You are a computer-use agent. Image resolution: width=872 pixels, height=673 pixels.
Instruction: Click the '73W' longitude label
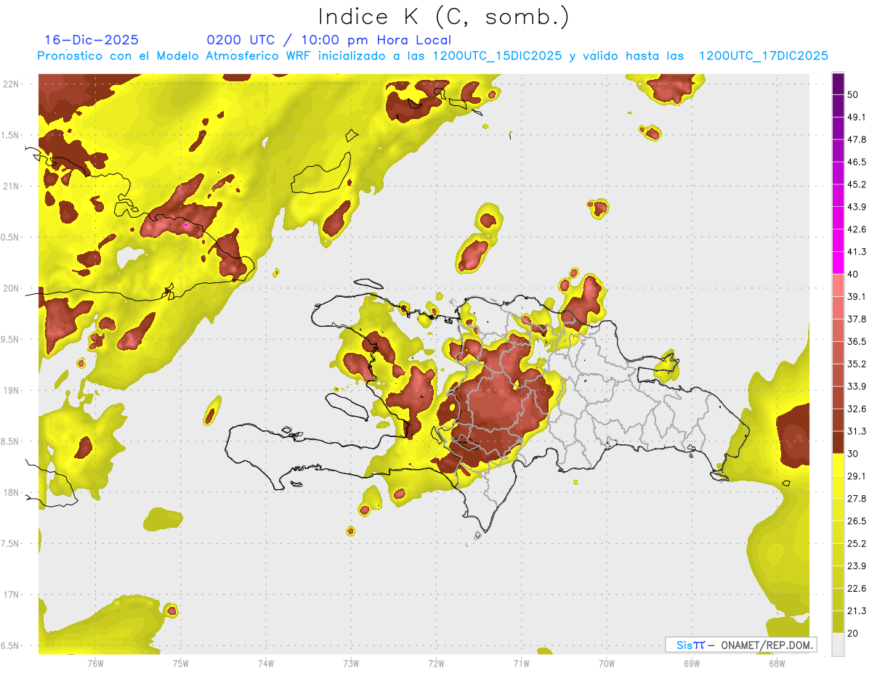point(351,664)
